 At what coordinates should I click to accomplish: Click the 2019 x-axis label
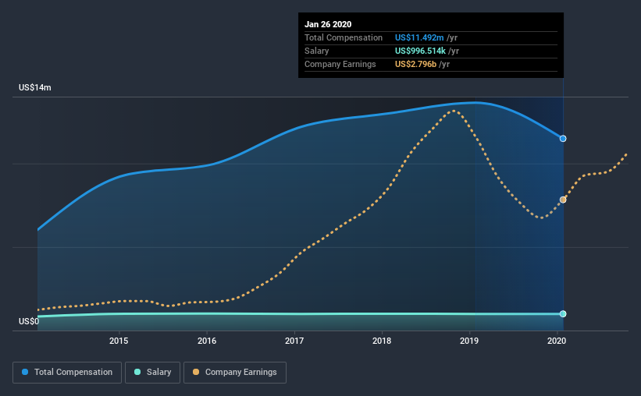pyautogui.click(x=469, y=341)
